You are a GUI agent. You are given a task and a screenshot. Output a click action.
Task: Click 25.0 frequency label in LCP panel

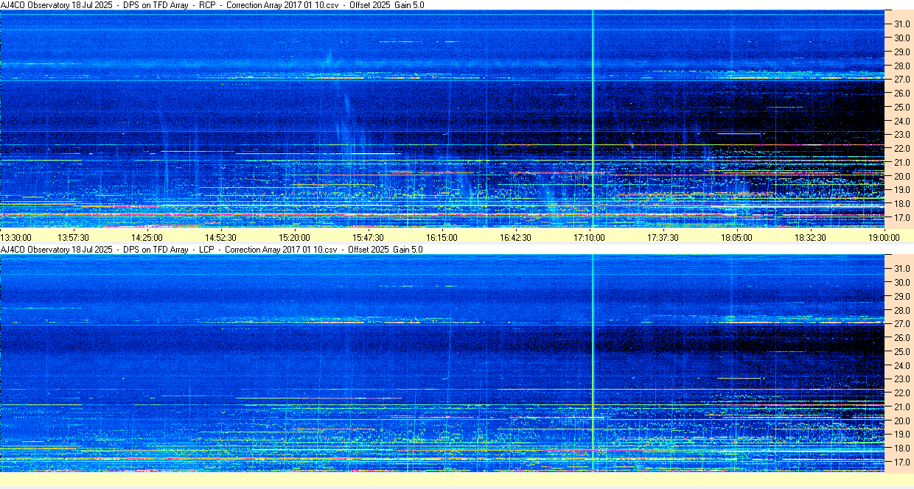pyautogui.click(x=901, y=351)
